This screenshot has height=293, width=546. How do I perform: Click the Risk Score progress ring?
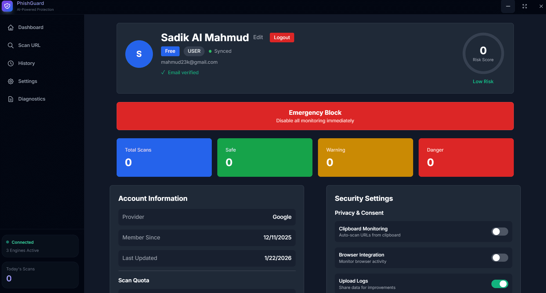483,54
